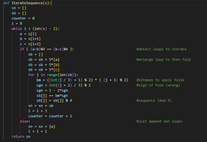Viewport: 207px width, 142px height.
Task: Click the 'else:' keyword
Action: point(25,121)
